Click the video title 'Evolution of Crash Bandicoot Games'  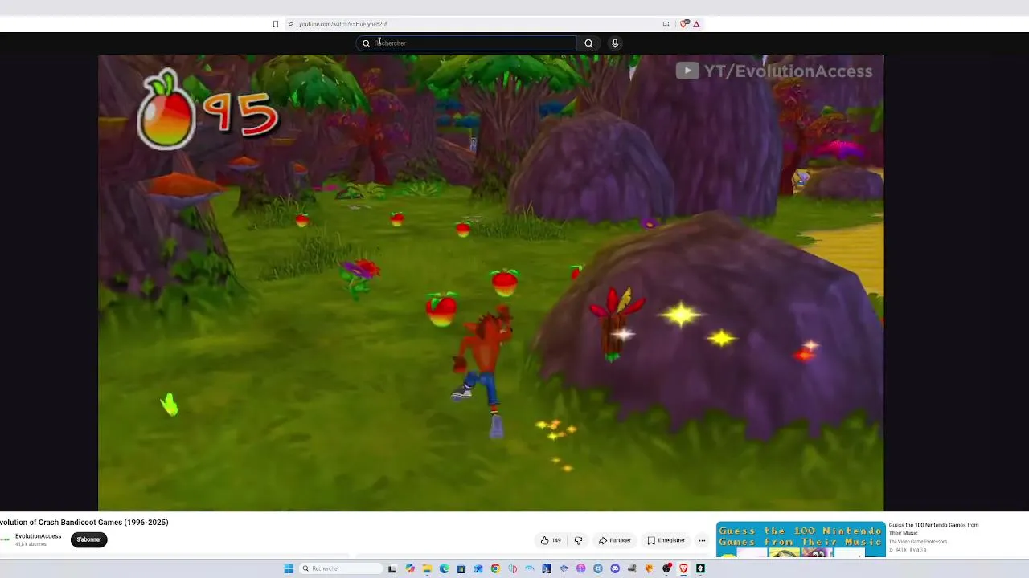[x=84, y=523]
